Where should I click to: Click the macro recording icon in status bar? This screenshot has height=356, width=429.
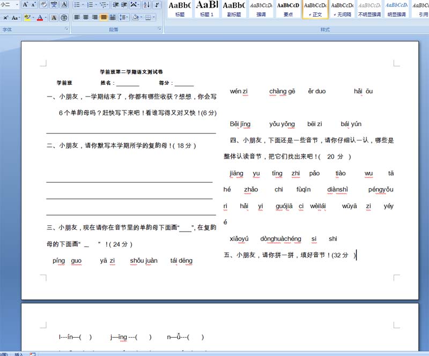pyautogui.click(x=33, y=354)
